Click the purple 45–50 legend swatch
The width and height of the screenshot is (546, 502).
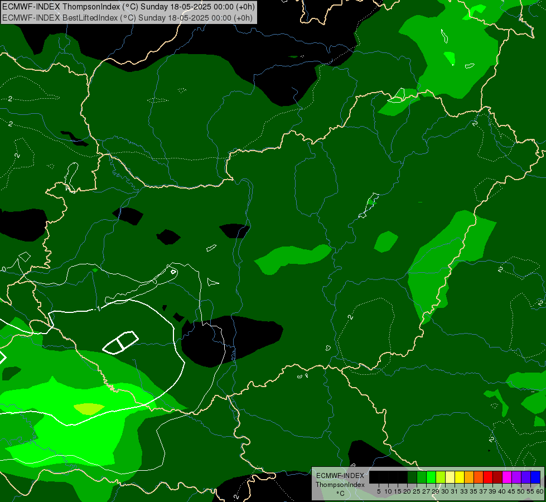(x=516, y=477)
